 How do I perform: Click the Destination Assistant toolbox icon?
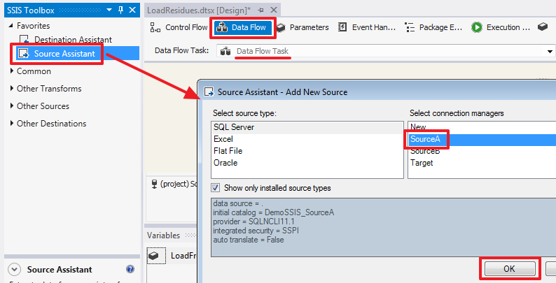[24, 40]
